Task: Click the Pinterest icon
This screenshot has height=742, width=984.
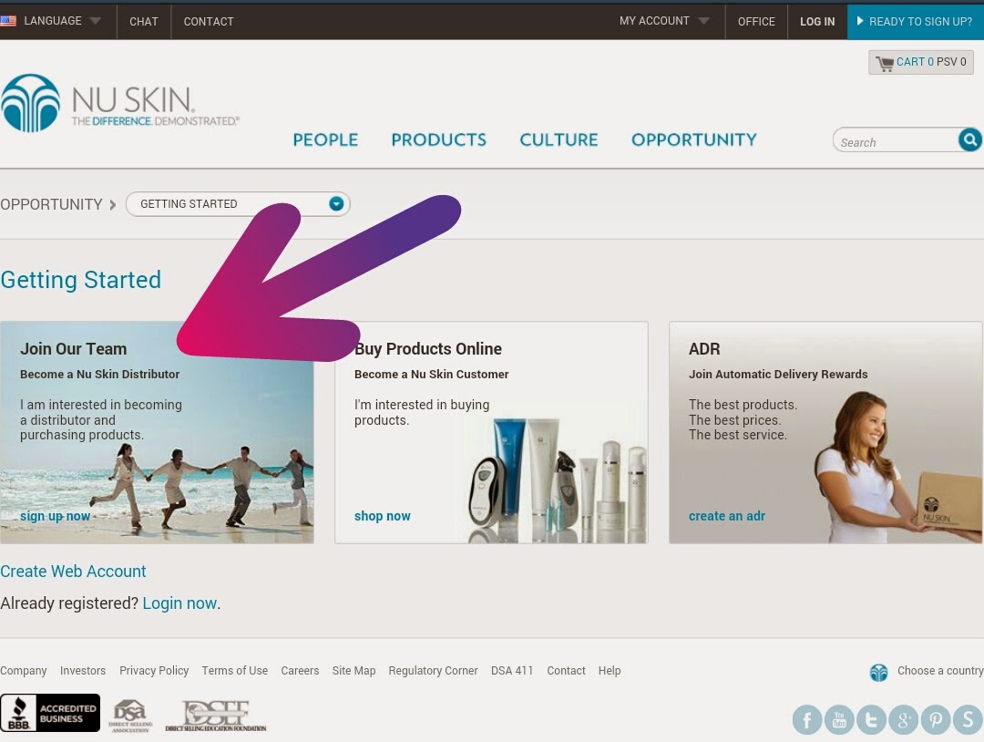Action: (x=935, y=719)
